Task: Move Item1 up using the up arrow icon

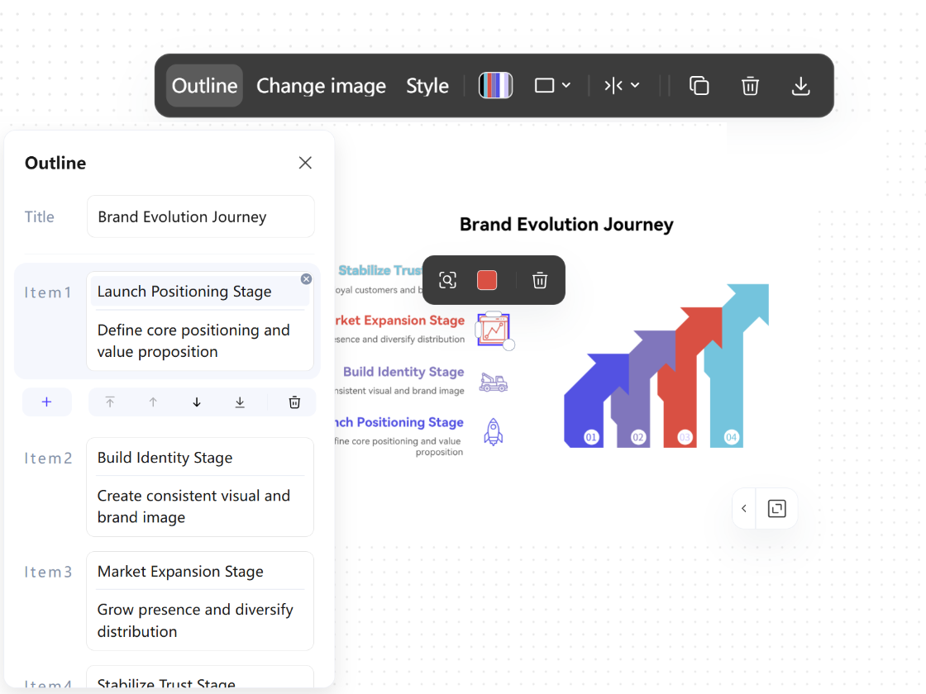Action: 153,402
